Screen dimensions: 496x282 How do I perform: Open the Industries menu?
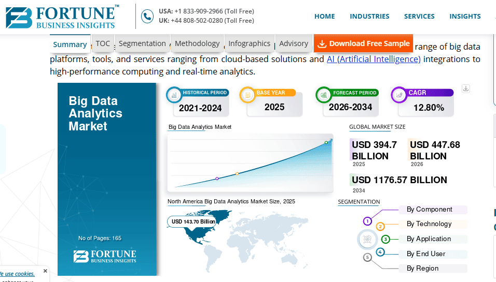tap(369, 16)
